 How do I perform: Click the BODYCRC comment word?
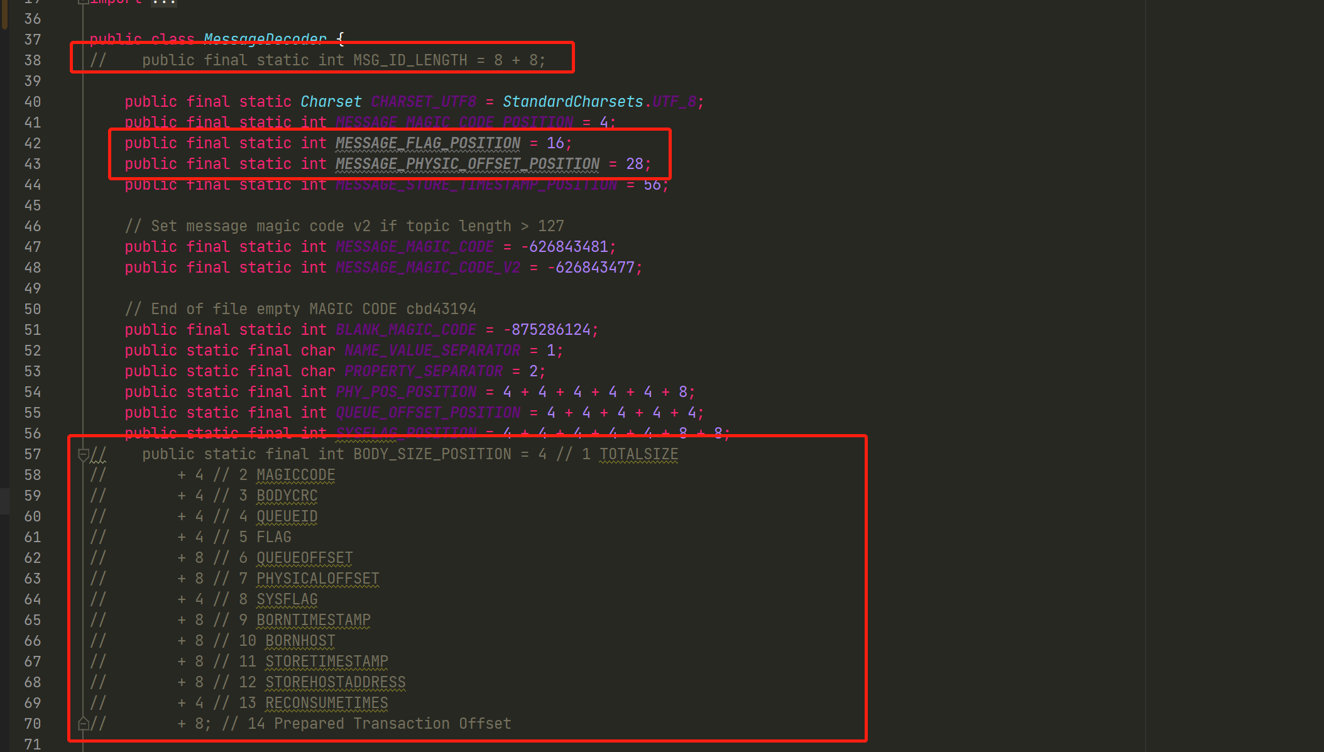(x=287, y=496)
